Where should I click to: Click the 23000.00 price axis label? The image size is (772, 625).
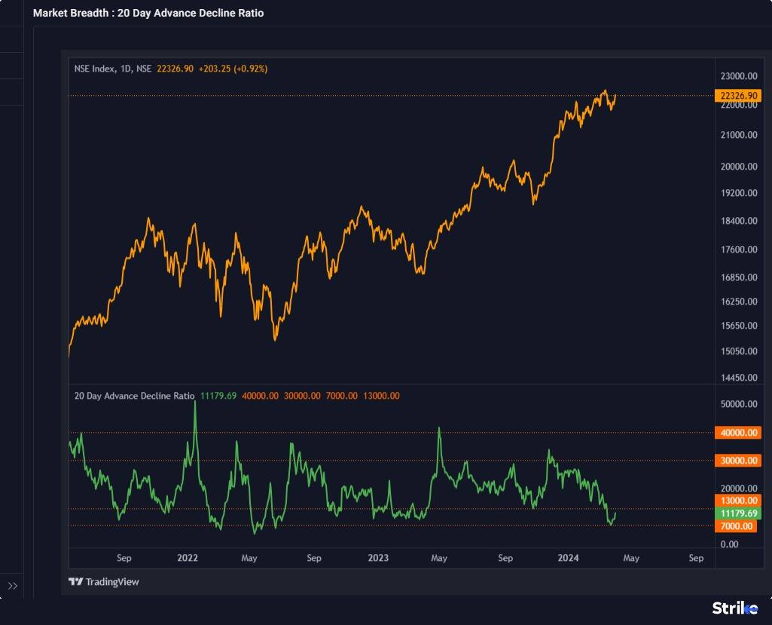[739, 76]
